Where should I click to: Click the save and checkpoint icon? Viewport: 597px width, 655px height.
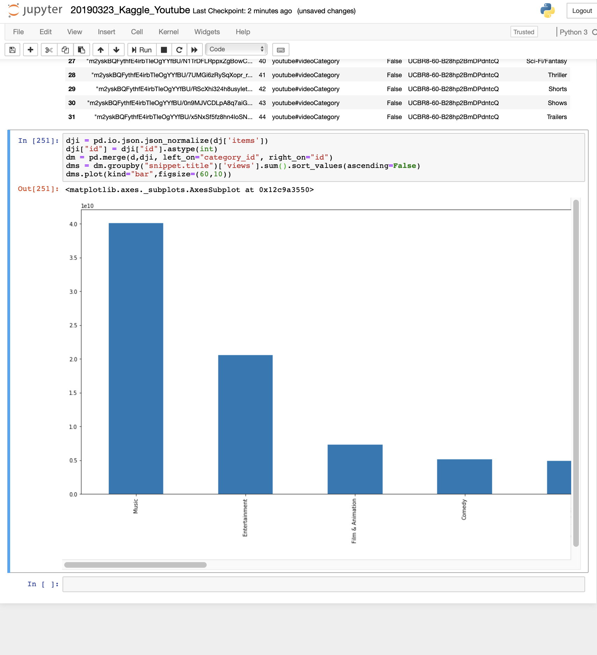(12, 50)
